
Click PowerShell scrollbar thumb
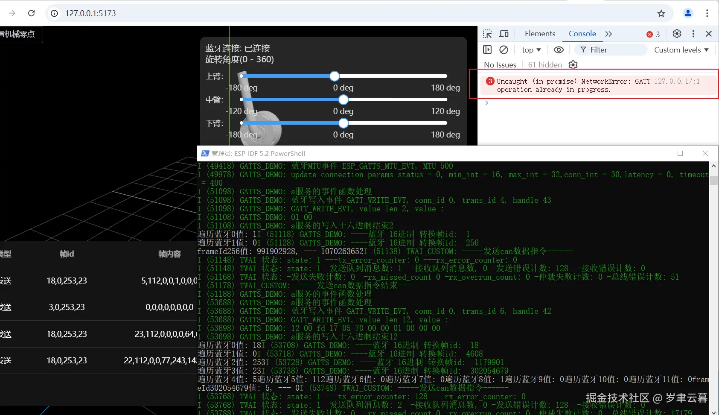[713, 180]
